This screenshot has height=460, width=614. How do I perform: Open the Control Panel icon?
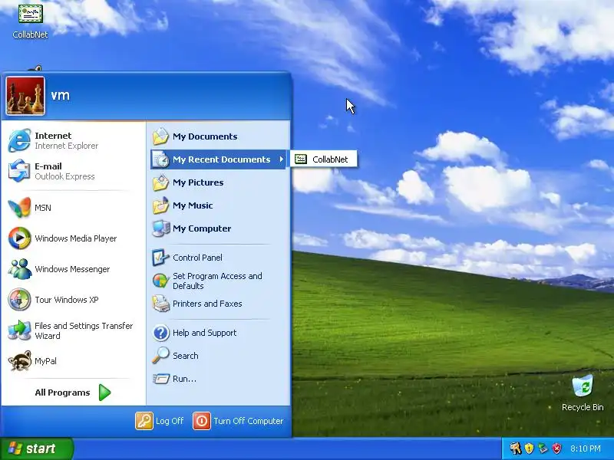tap(160, 258)
